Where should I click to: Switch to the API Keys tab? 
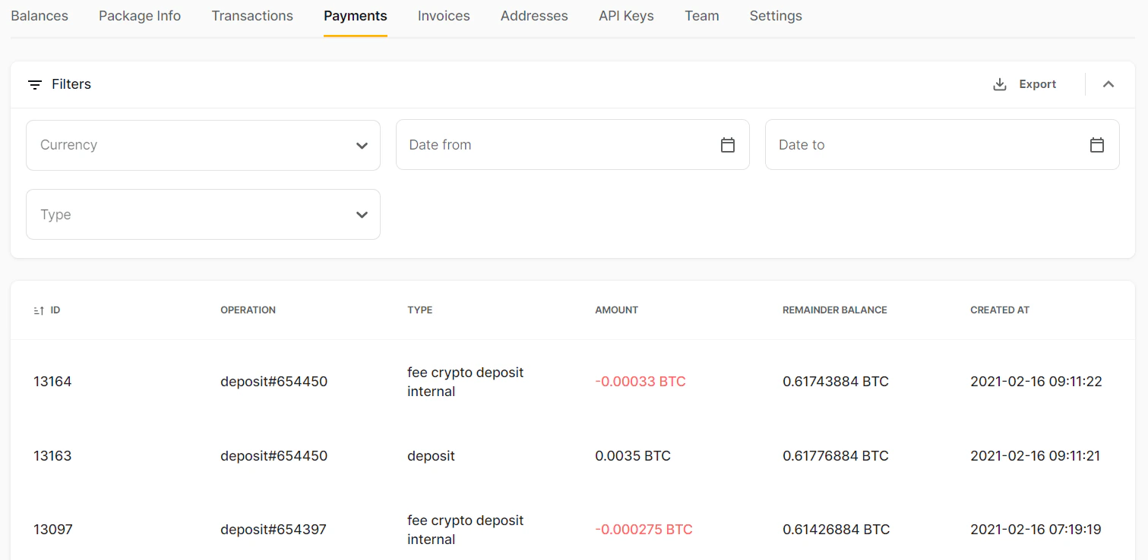[x=626, y=16]
